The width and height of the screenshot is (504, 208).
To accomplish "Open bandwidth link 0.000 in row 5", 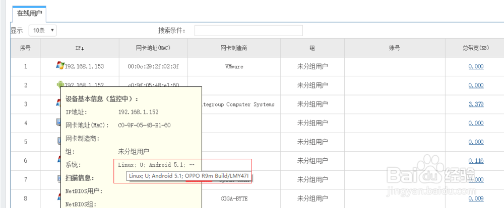I will pyautogui.click(x=476, y=142).
